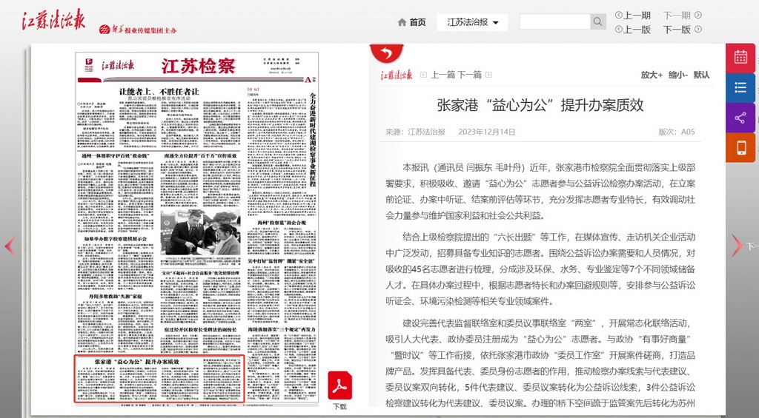Click the small 江苏法治报 logo above article

click(x=397, y=75)
